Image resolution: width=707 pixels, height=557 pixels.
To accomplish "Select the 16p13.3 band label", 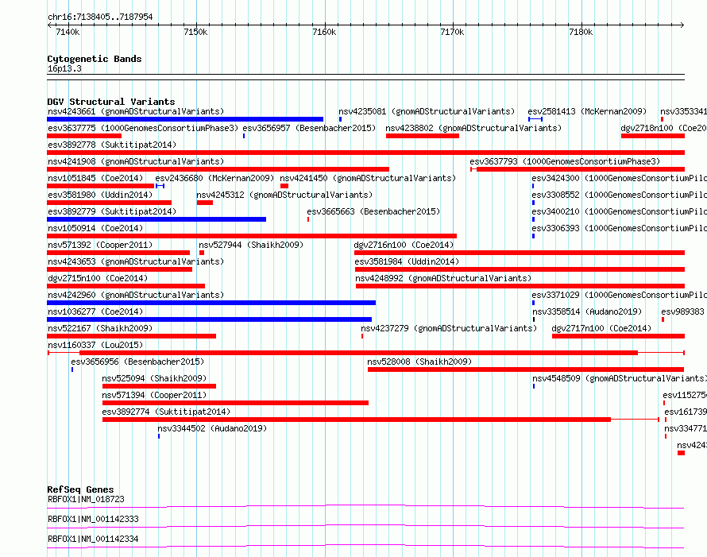I will tap(64, 68).
